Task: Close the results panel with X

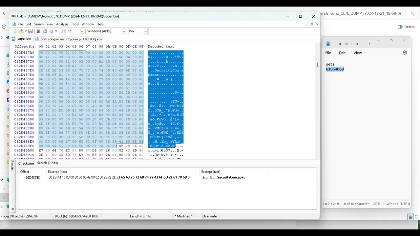Action: 12,209
